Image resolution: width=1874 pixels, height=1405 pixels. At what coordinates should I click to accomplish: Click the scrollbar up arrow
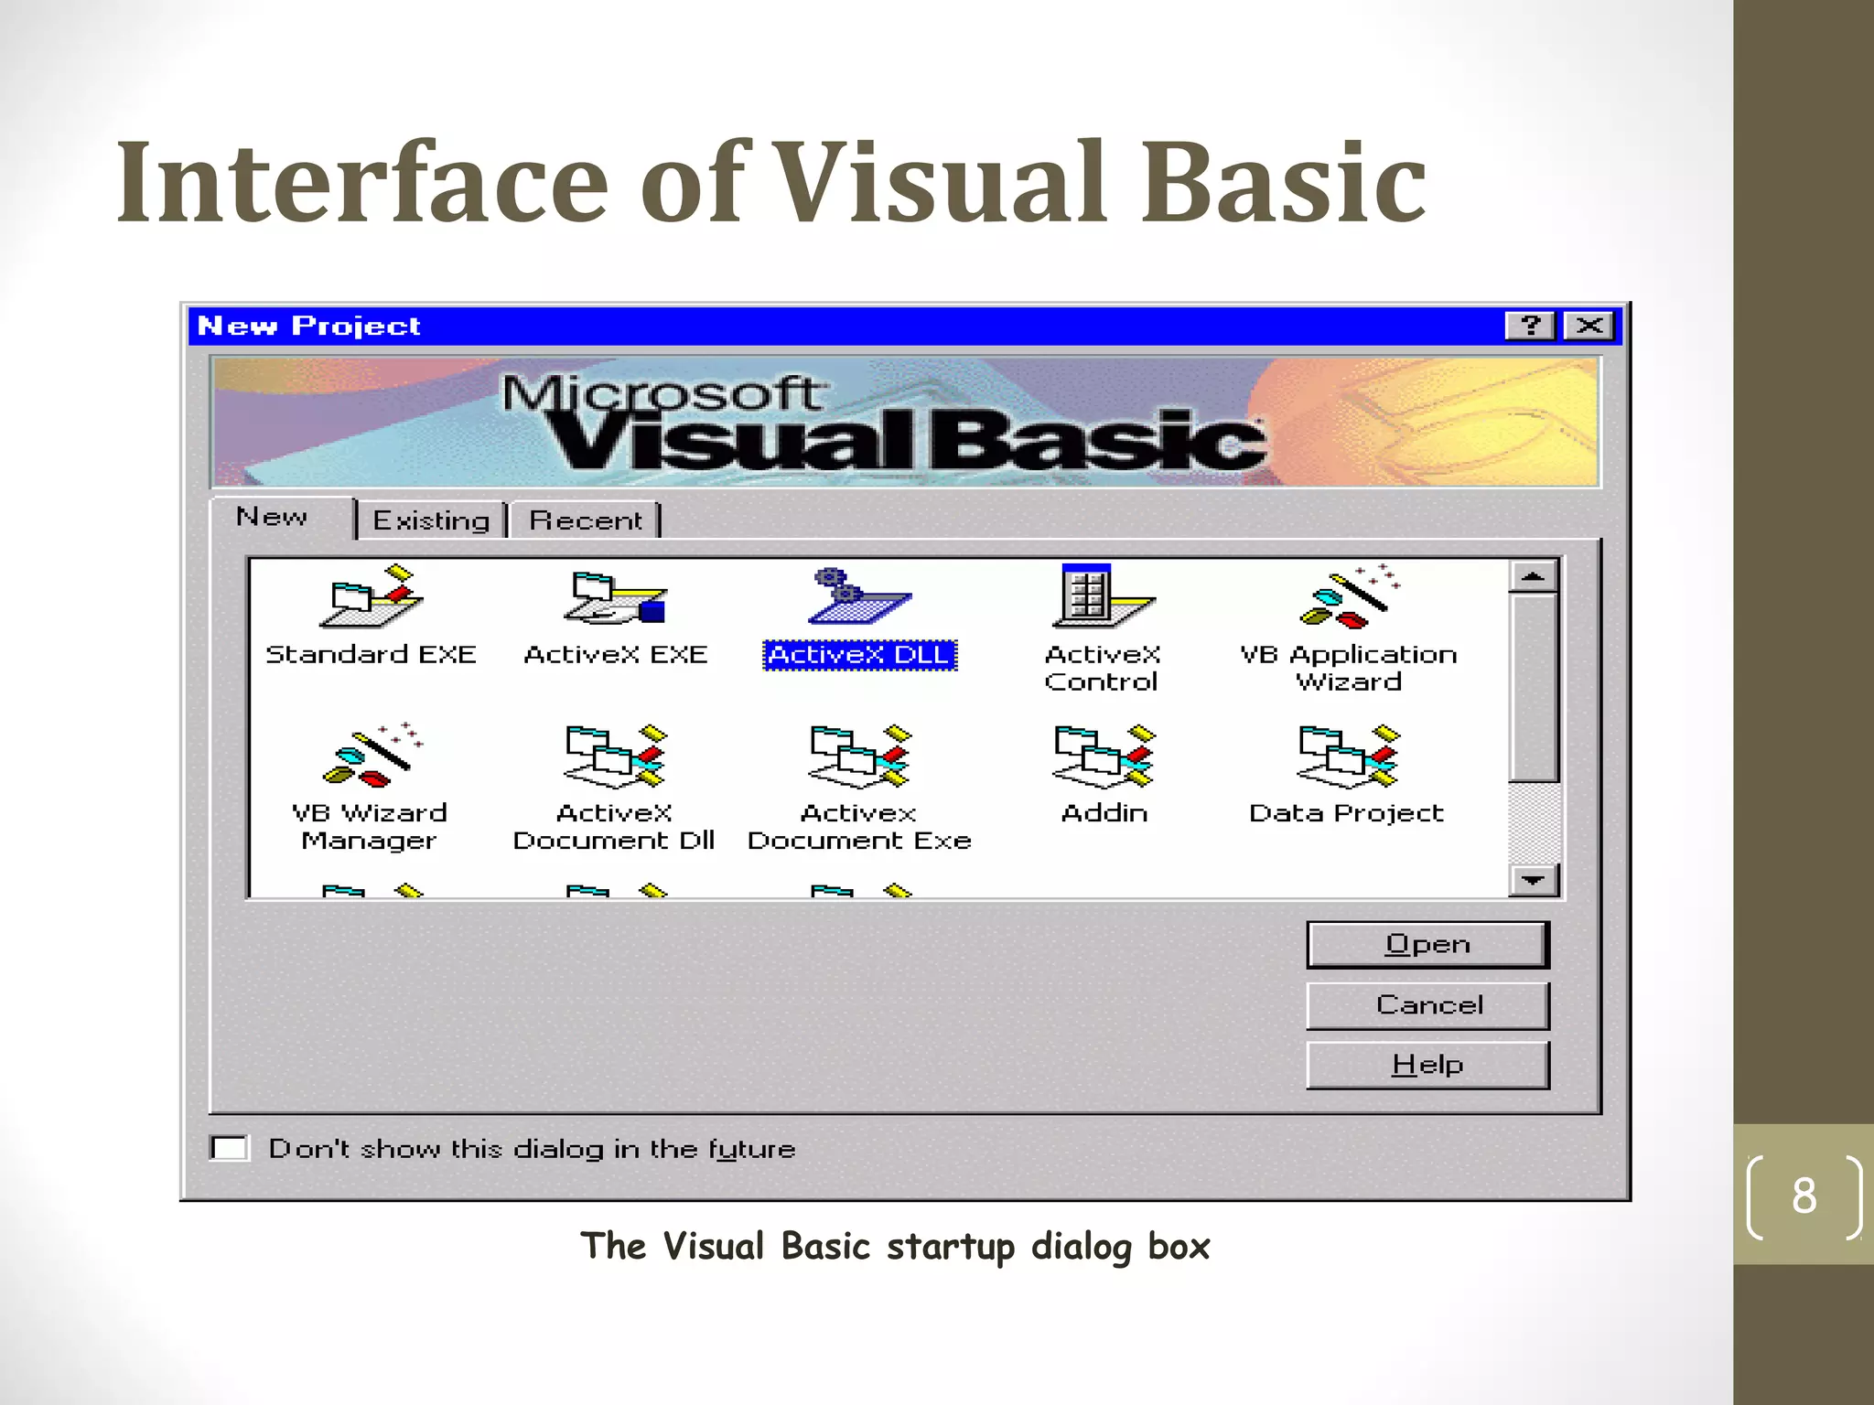pyautogui.click(x=1534, y=576)
